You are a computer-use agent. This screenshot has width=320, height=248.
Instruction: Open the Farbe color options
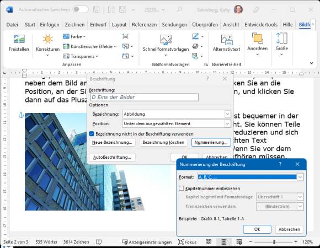(x=74, y=36)
